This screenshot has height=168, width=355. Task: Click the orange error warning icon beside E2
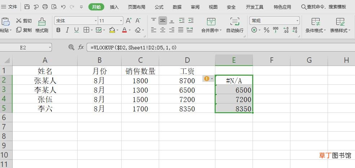(206, 79)
